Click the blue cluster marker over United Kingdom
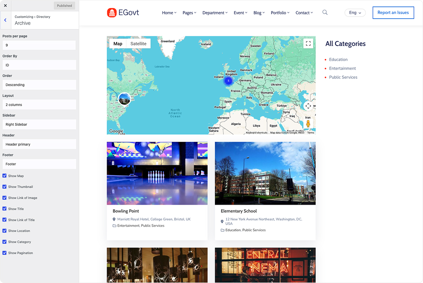 [x=228, y=80]
